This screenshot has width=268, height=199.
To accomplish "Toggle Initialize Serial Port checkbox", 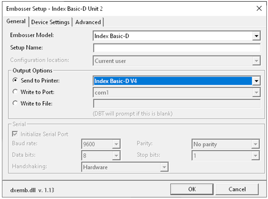I will [15, 134].
